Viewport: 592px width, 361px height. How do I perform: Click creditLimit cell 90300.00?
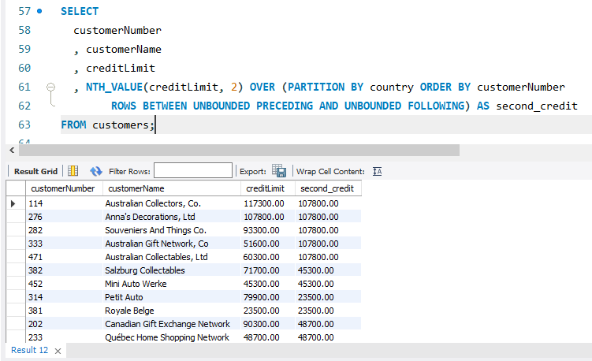[268, 324]
